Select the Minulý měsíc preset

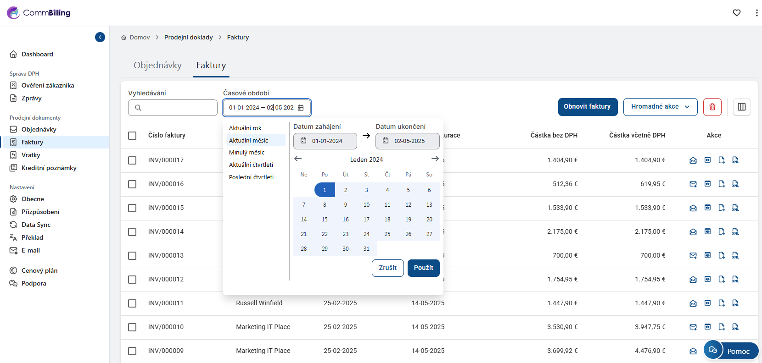pyautogui.click(x=247, y=153)
